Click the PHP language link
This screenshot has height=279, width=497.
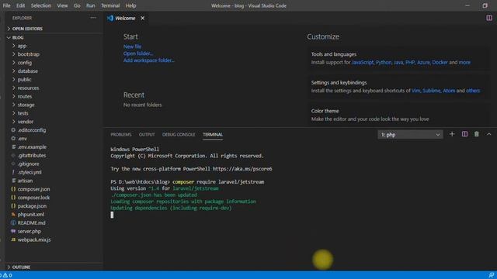click(410, 62)
